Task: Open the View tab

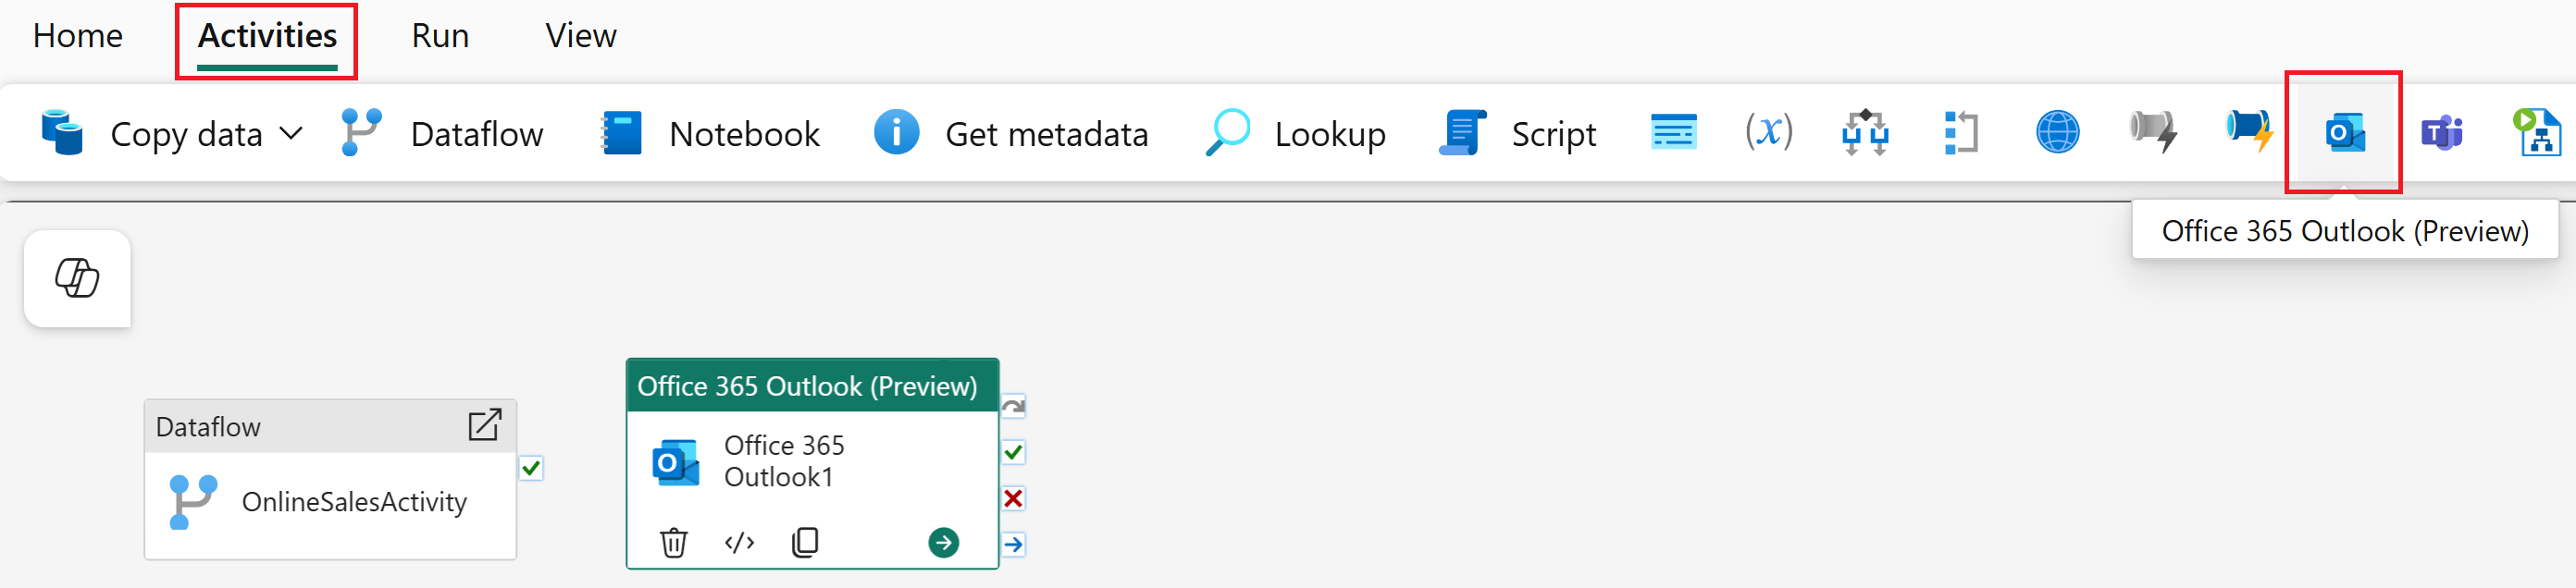Action: [x=580, y=36]
